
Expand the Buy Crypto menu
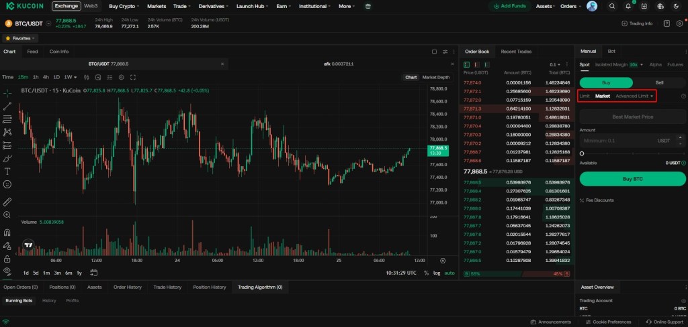tap(124, 6)
